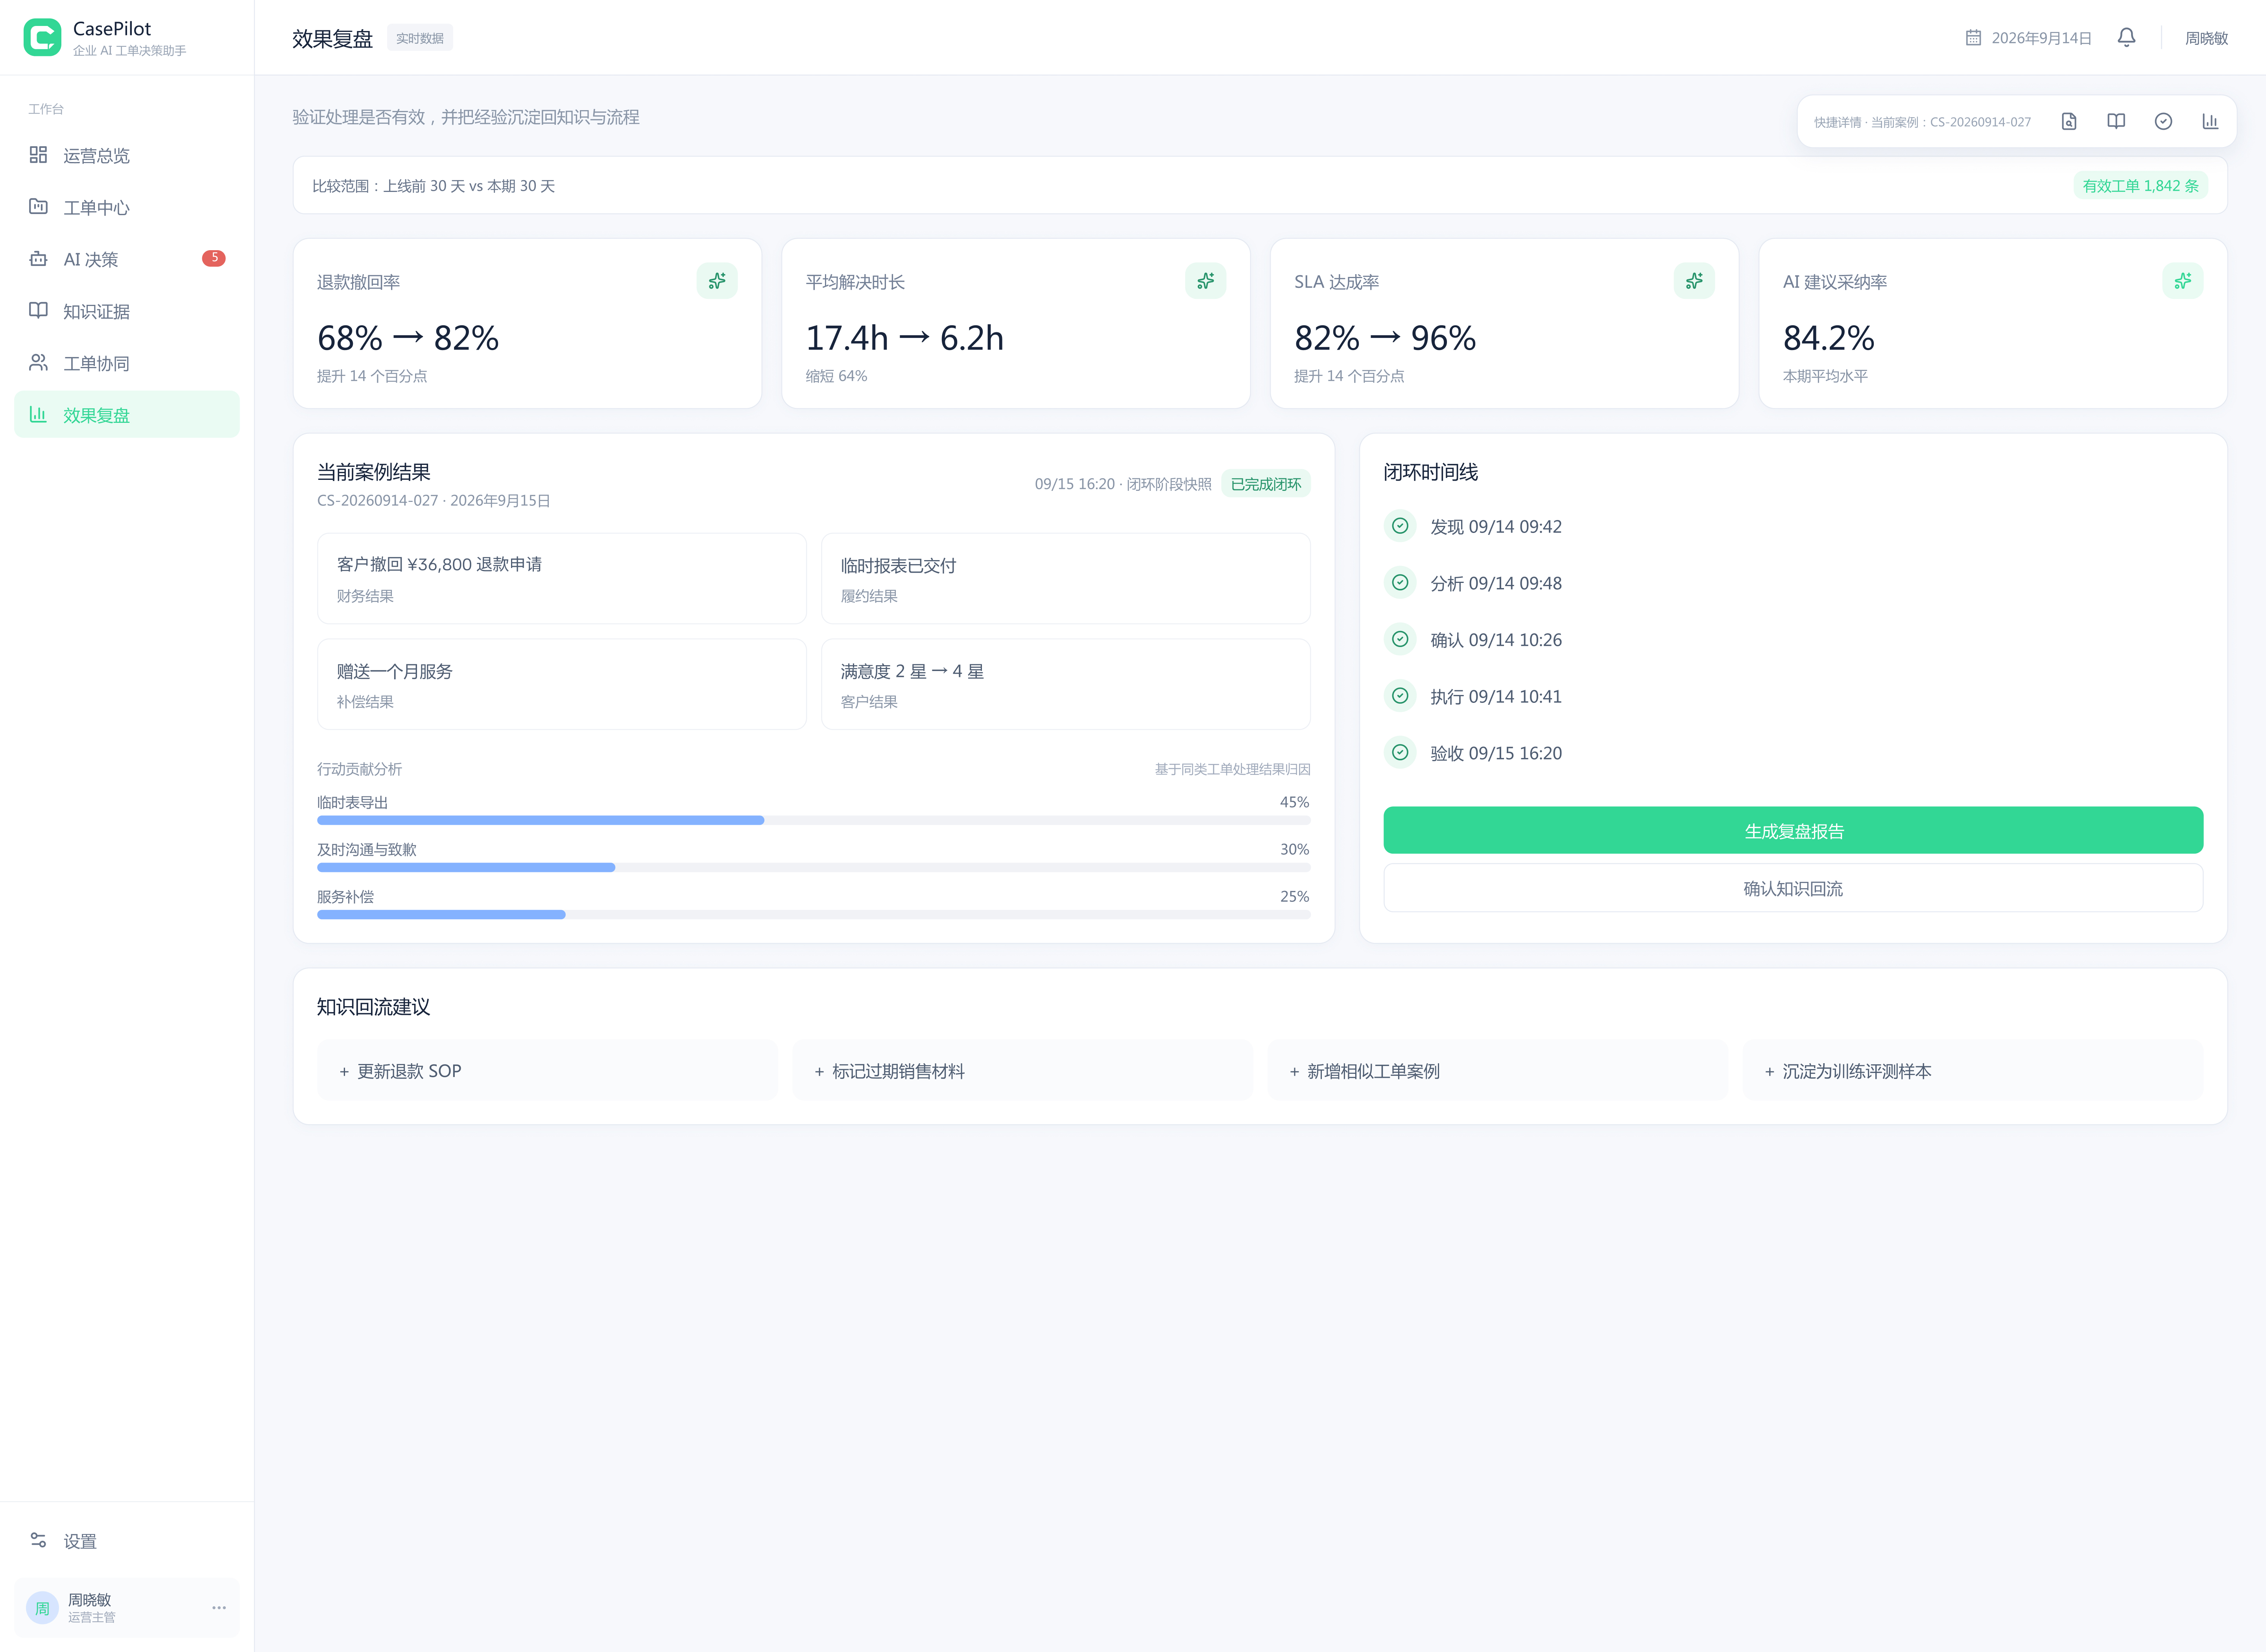Click the 客户撤回 ¥36,800 退款申请 result card
The image size is (2266, 1652).
562,578
